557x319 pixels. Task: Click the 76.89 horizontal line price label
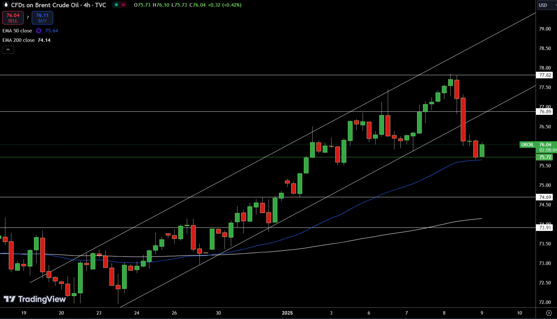pyautogui.click(x=545, y=112)
